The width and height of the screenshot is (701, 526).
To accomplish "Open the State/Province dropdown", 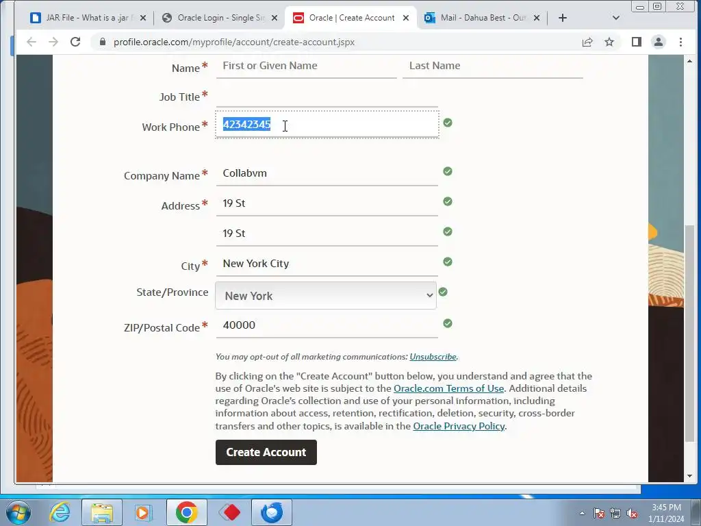I will [x=325, y=296].
